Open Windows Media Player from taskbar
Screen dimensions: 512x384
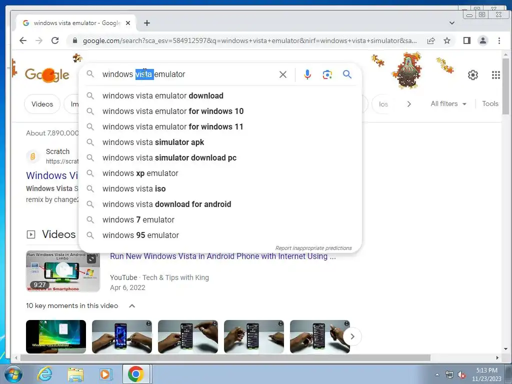point(105,374)
